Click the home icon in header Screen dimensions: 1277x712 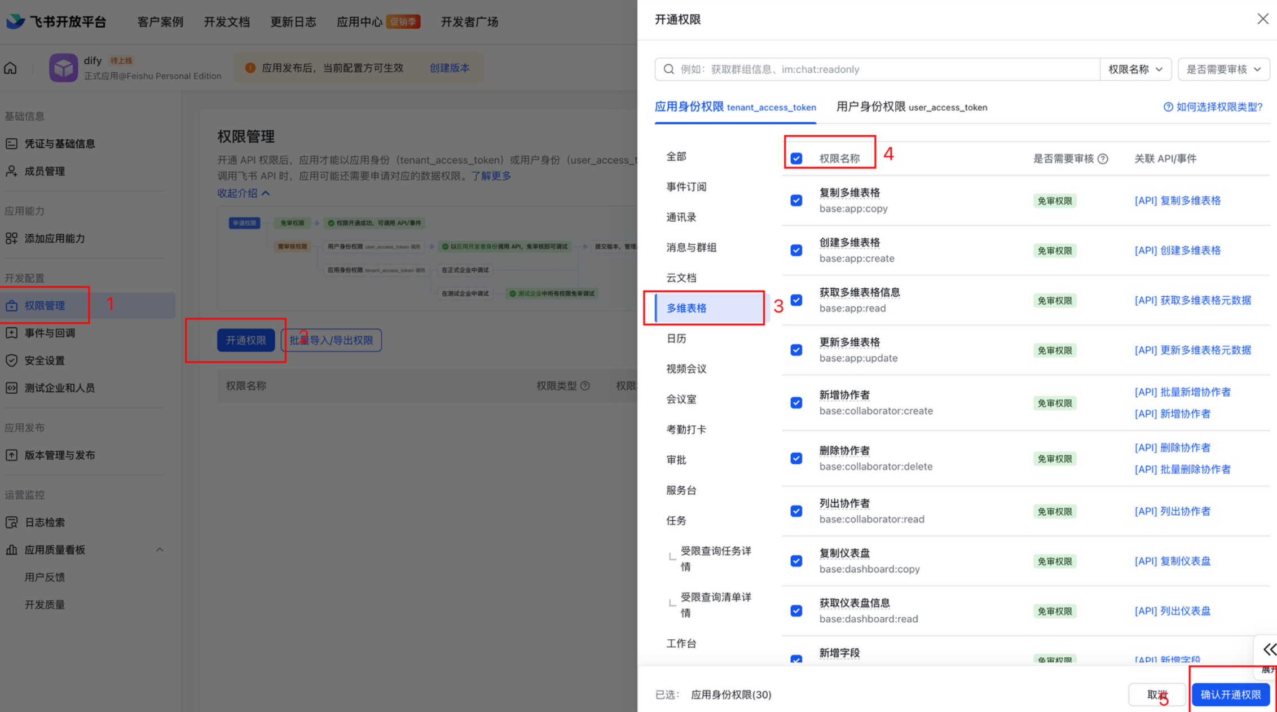tap(11, 68)
